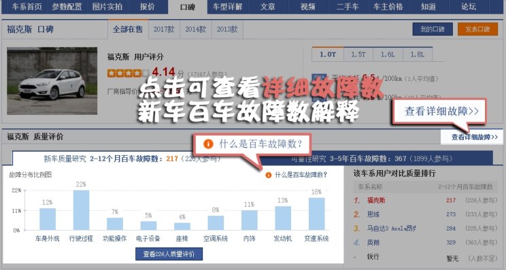Open 马自达3 Axela昂克赛拉 ranking entry
The width and height of the screenshot is (506, 270).
[x=391, y=229]
